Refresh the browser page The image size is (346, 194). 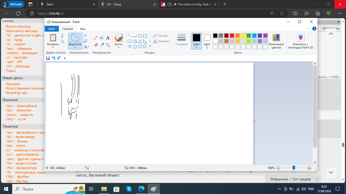(18, 13)
